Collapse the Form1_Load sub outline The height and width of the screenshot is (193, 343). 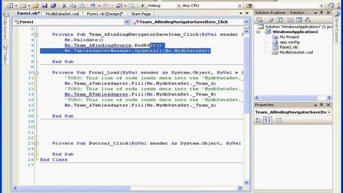pos(37,73)
